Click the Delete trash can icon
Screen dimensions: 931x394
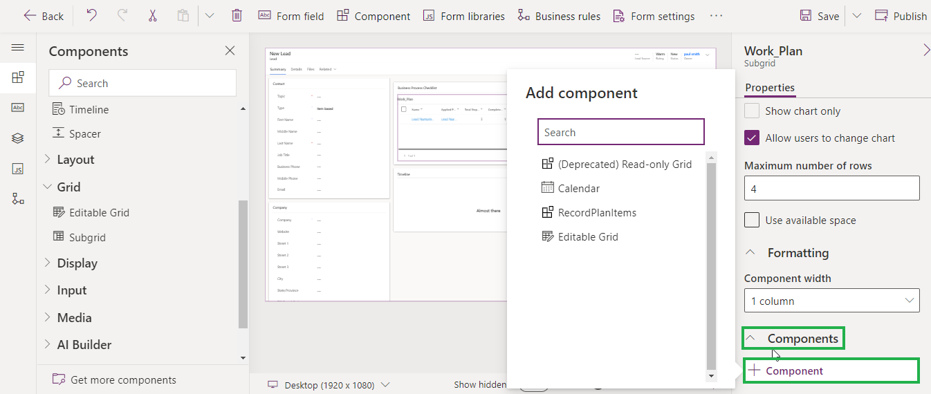(237, 15)
